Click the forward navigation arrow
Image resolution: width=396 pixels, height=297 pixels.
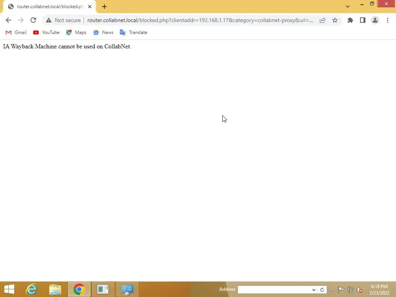(21, 20)
